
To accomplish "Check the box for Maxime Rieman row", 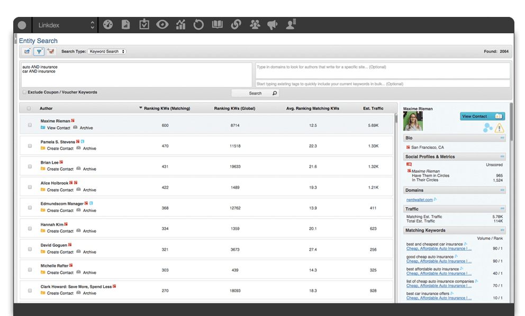I will click(30, 125).
